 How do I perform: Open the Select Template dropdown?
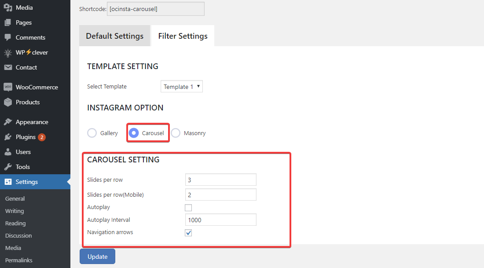tap(181, 87)
